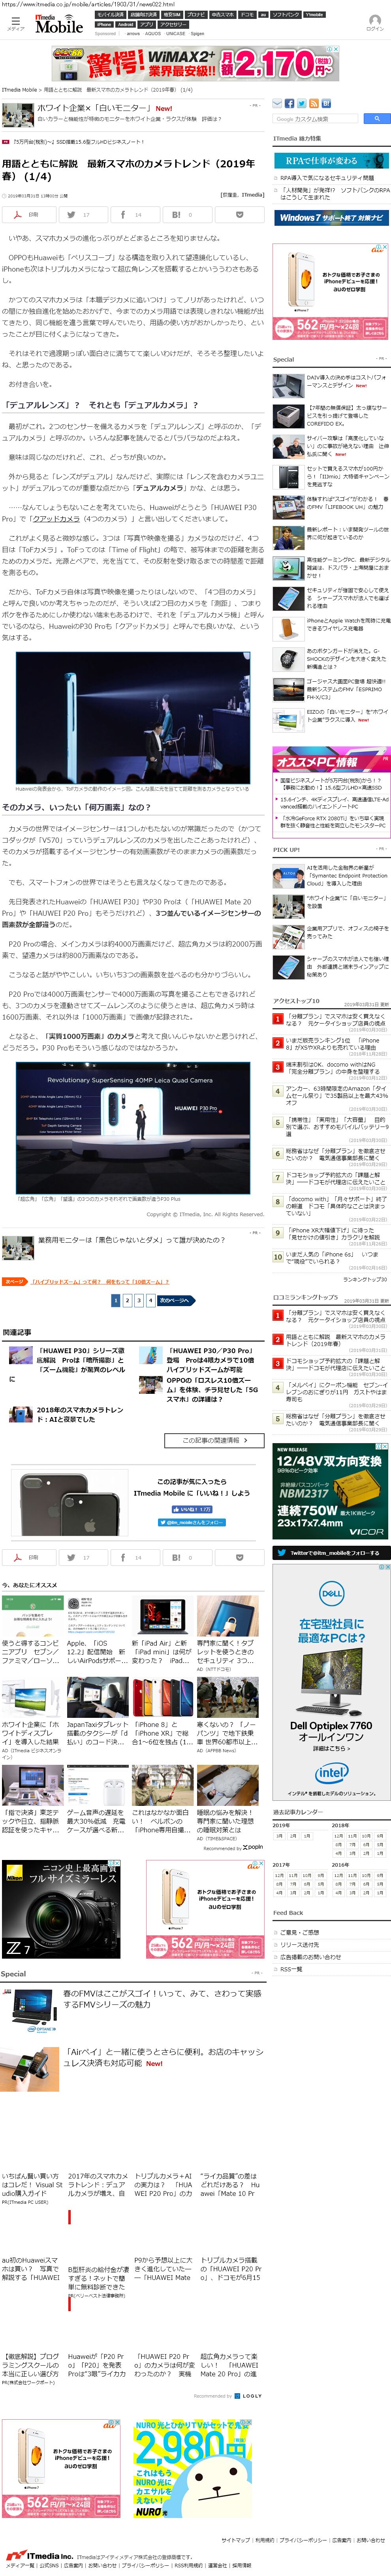This screenshot has height=2576, width=391.
Task: Open the Huawei event stage photo
Action: (x=133, y=718)
